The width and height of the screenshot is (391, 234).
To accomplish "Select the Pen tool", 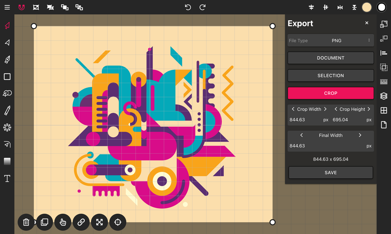I will point(7,59).
